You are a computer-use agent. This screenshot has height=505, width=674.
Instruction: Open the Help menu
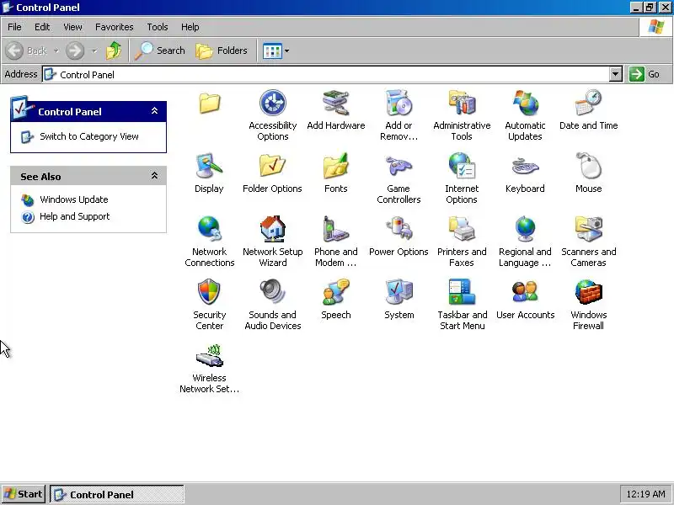click(x=190, y=27)
